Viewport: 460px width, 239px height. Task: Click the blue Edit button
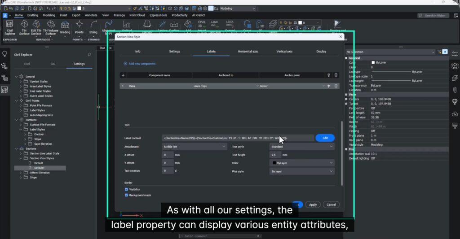tap(325, 138)
